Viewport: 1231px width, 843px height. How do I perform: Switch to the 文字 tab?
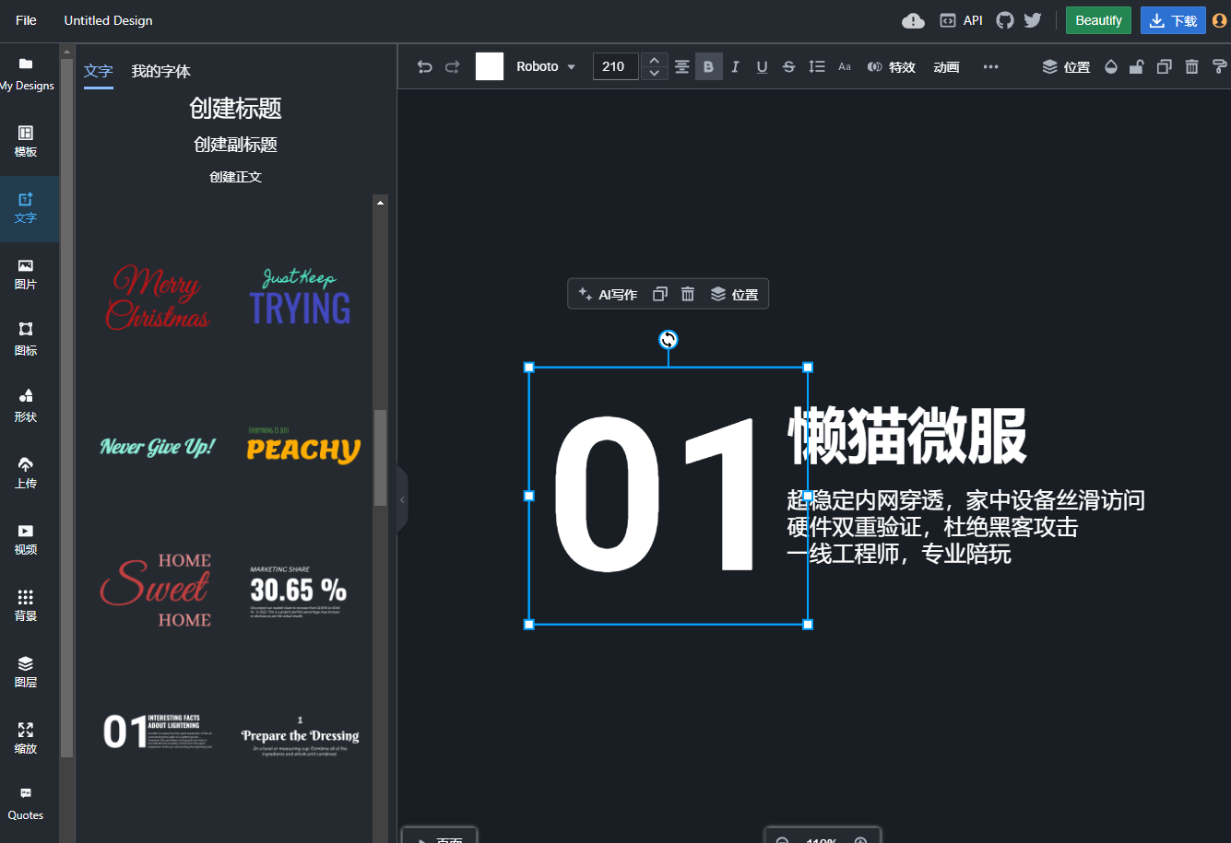click(99, 72)
